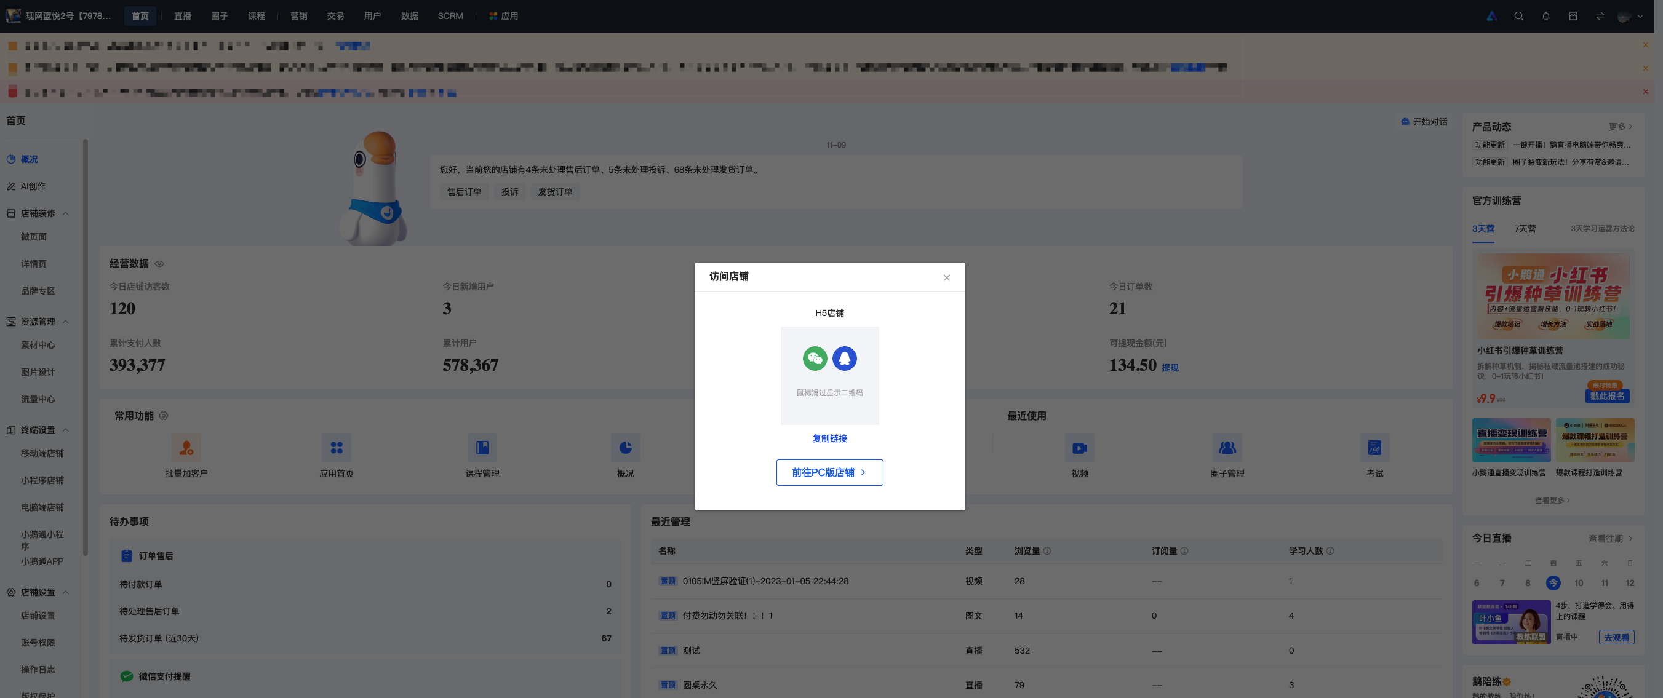Collapse the 终端设置 sidebar group

click(66, 430)
